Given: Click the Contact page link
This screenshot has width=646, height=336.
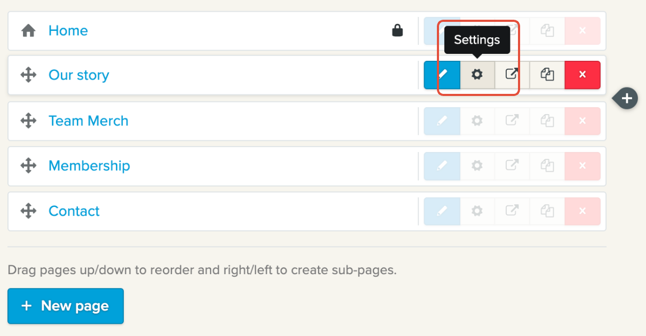Looking at the screenshot, I should 74,211.
